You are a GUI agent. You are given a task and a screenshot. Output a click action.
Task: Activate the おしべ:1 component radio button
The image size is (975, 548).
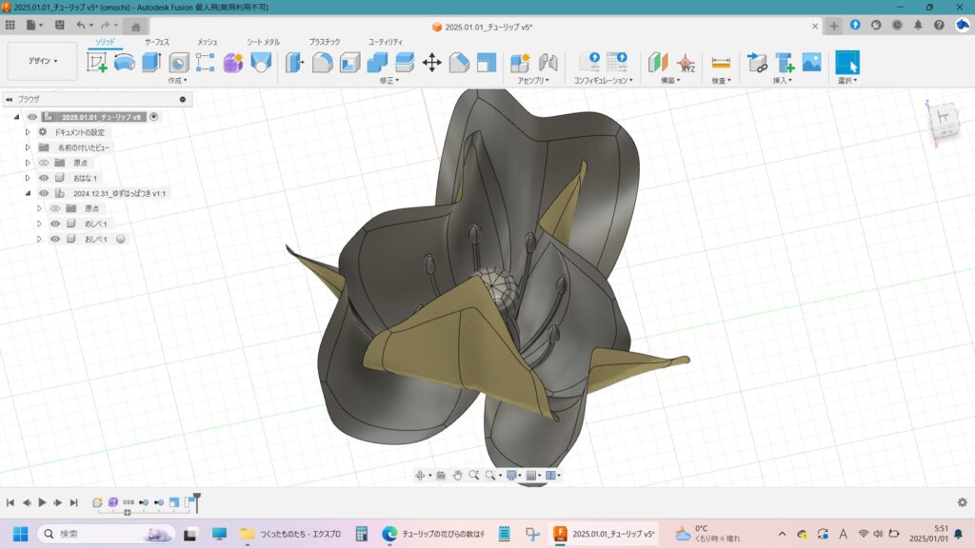pyautogui.click(x=121, y=239)
